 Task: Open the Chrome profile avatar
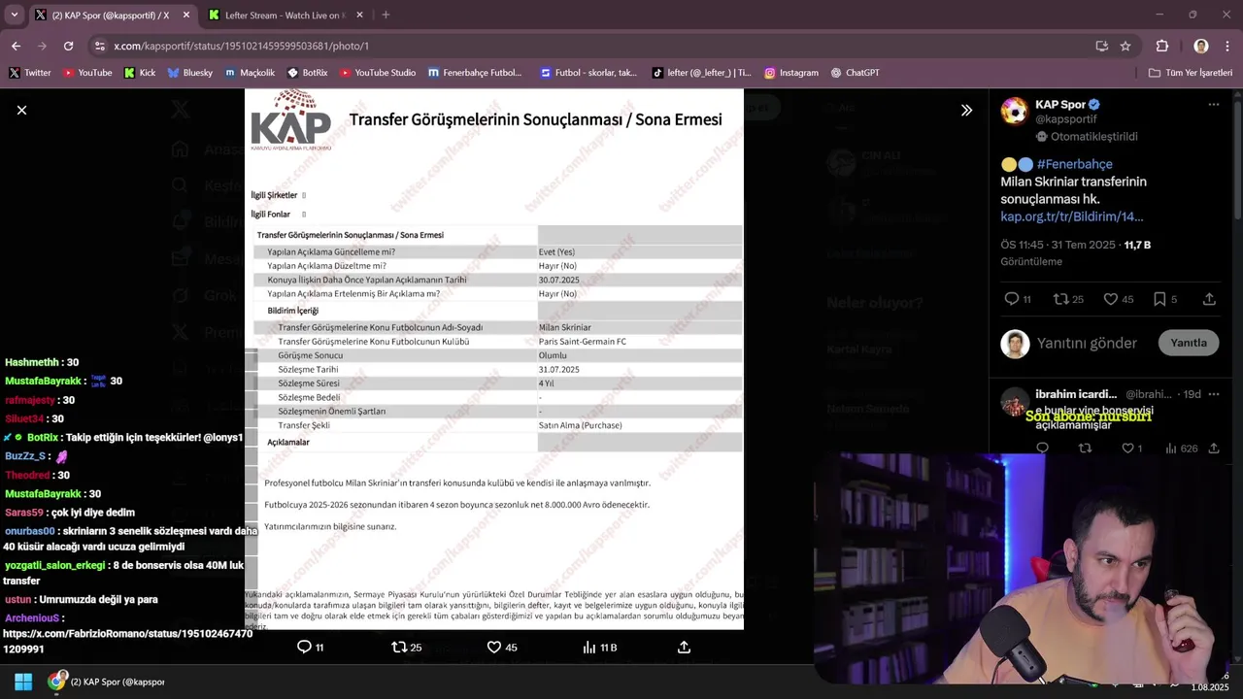1201,46
